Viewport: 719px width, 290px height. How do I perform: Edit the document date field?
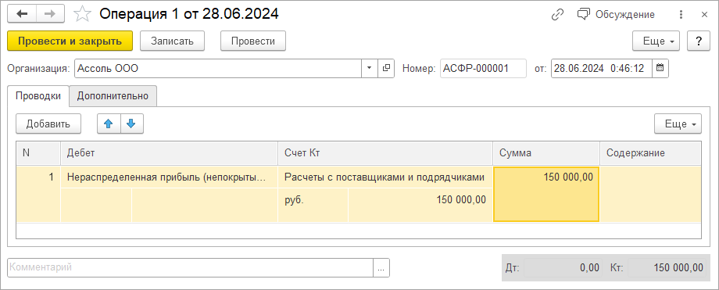coord(601,68)
